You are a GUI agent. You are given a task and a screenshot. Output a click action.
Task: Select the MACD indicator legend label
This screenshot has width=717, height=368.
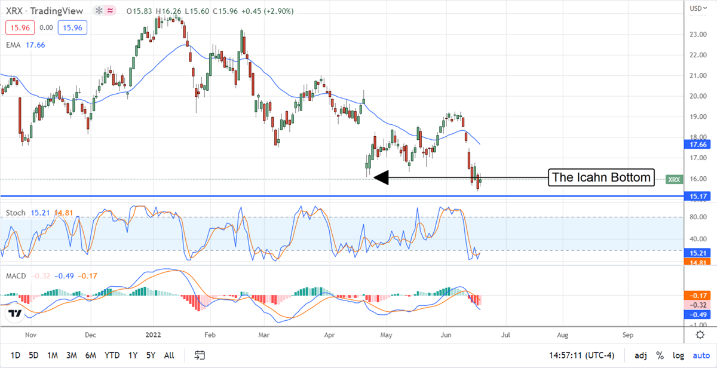(x=17, y=275)
